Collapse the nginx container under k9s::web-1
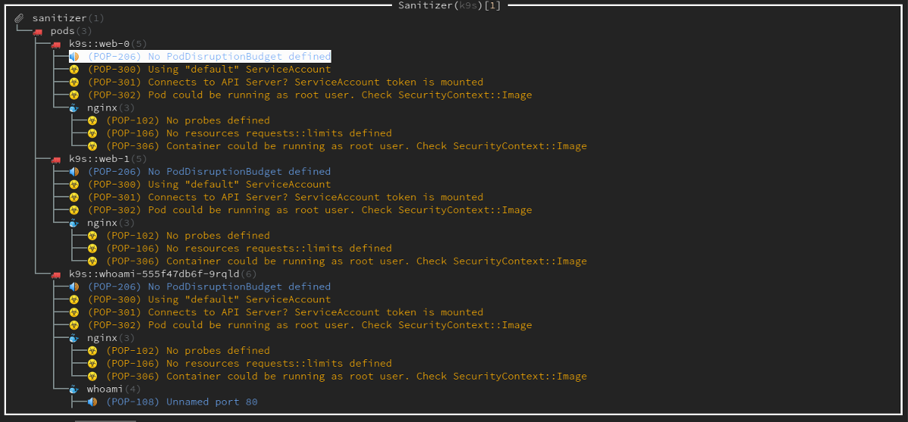 coord(102,223)
